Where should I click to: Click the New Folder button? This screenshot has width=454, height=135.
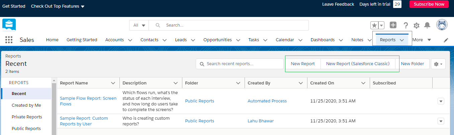[x=413, y=64]
